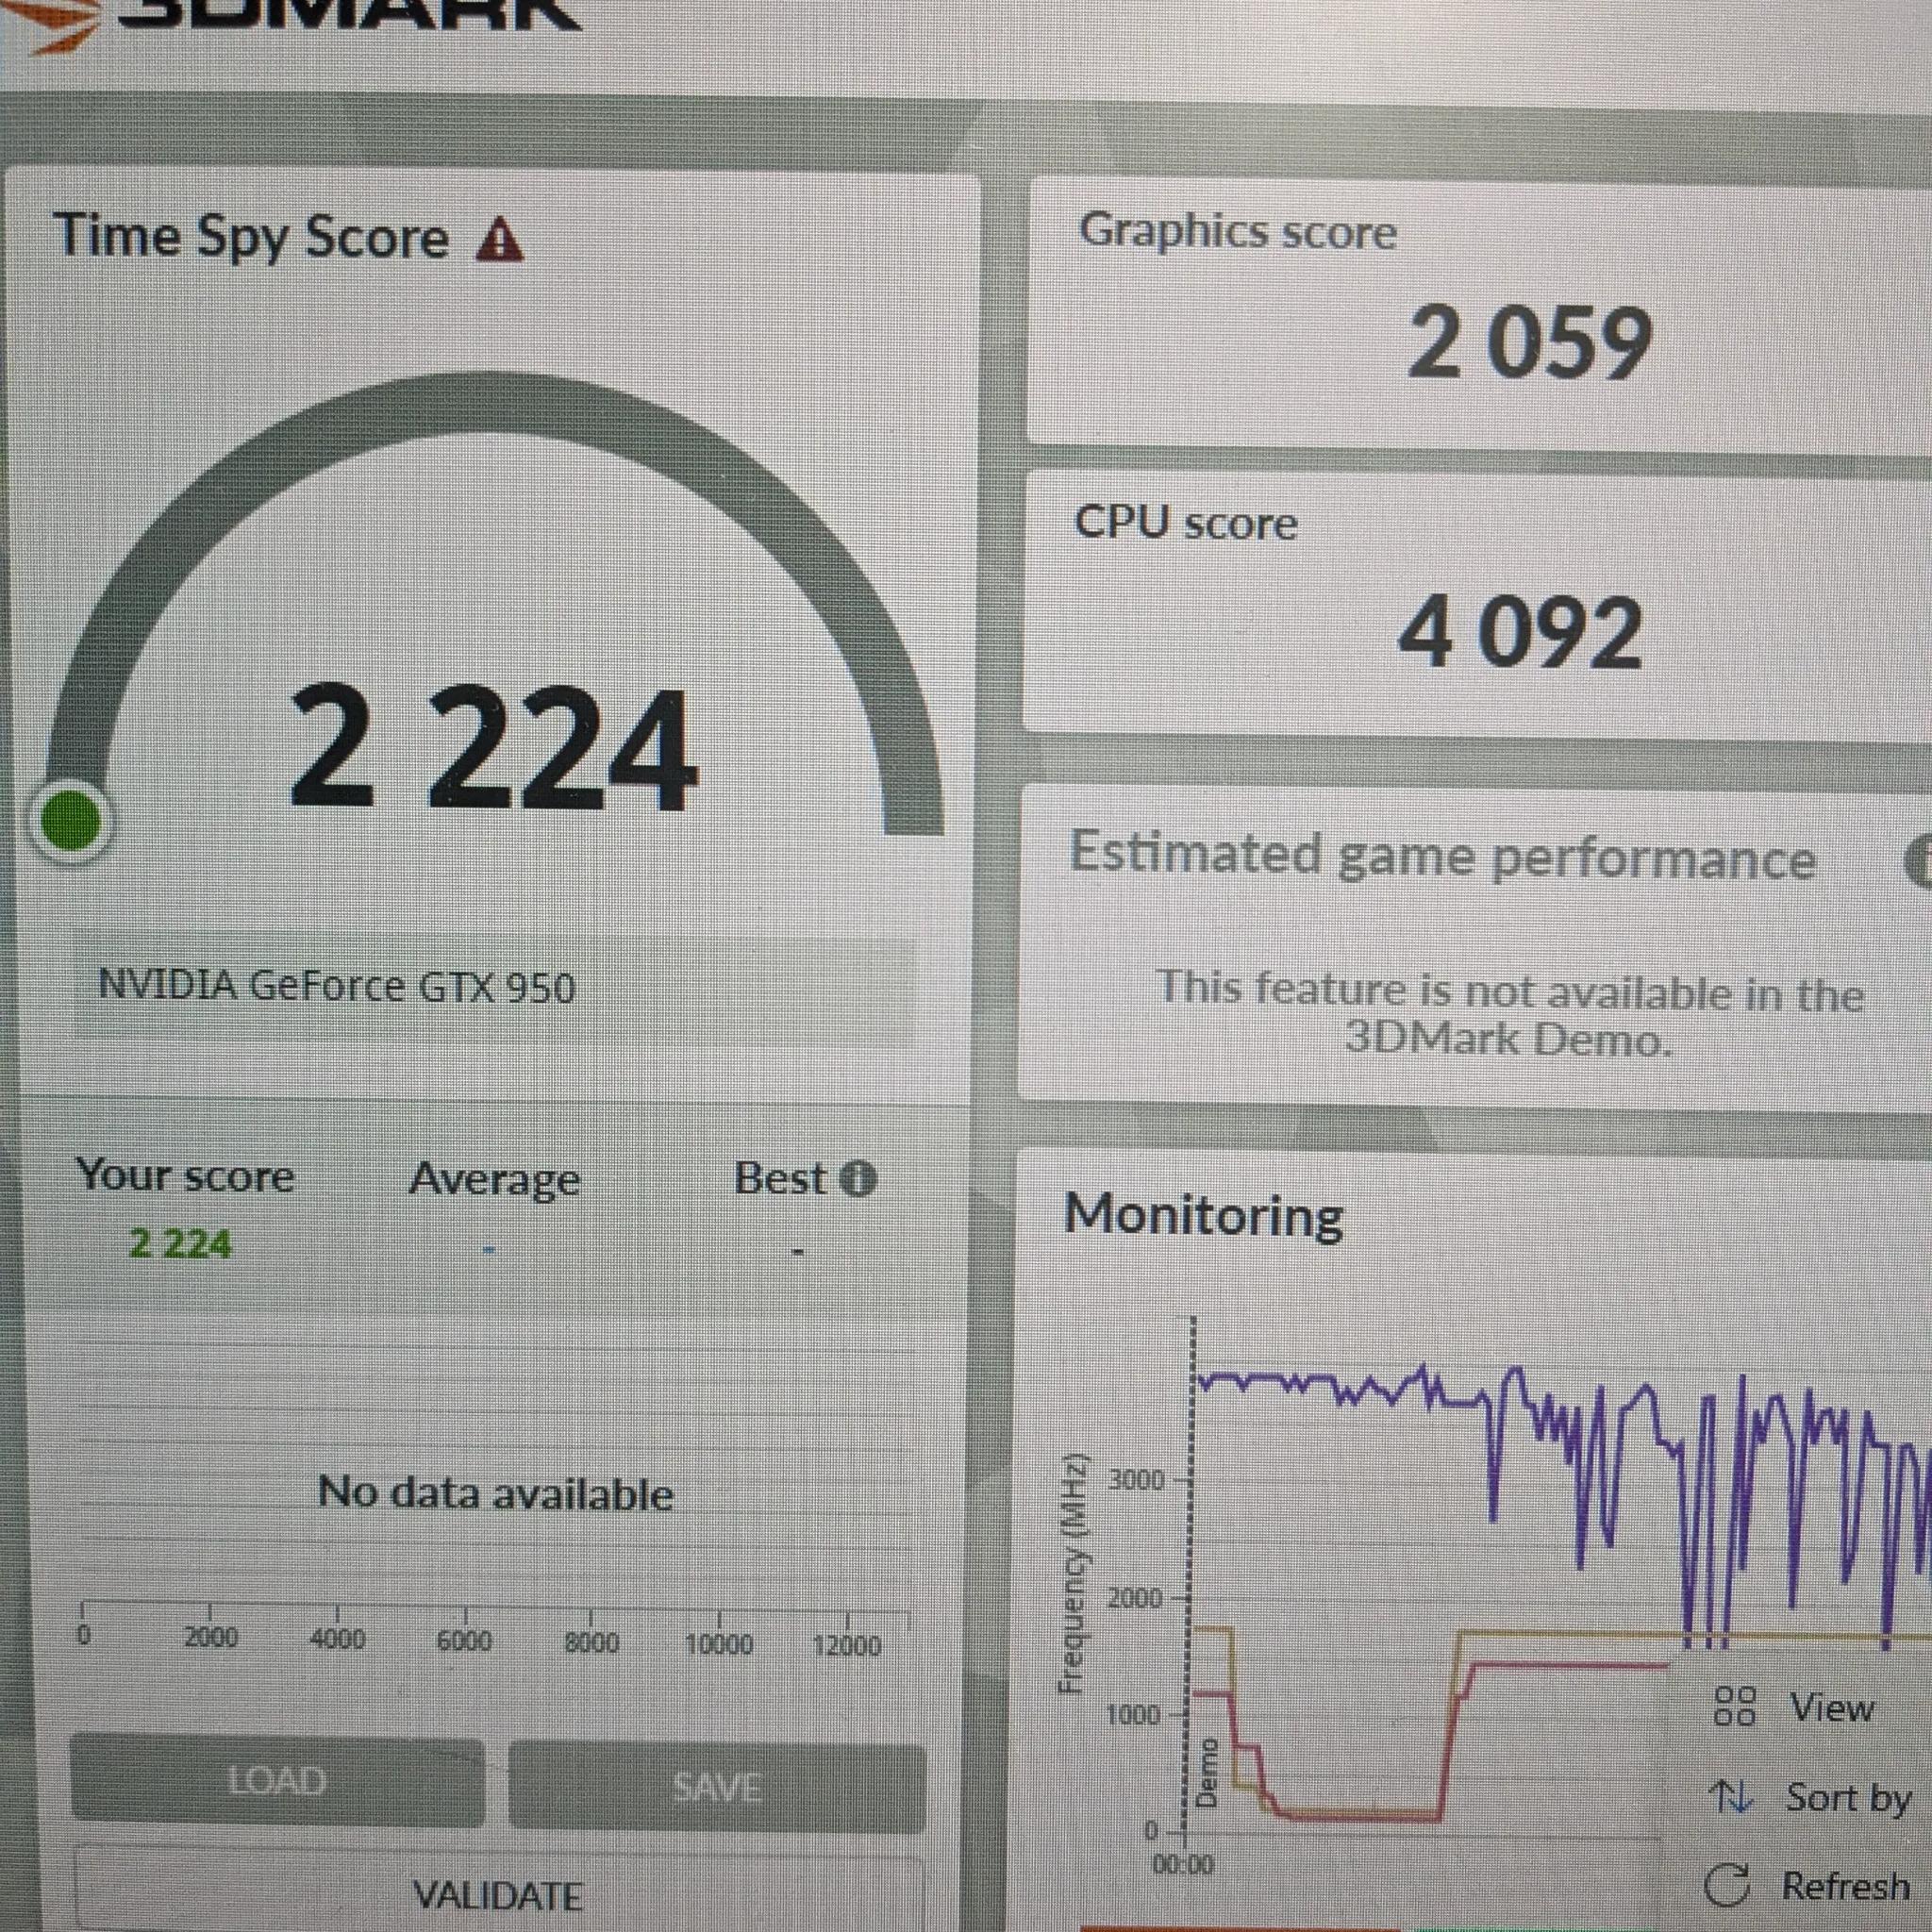This screenshot has width=1932, height=1932.
Task: Click the NVIDIA GeForce GTX 950 label
Action: tap(337, 987)
